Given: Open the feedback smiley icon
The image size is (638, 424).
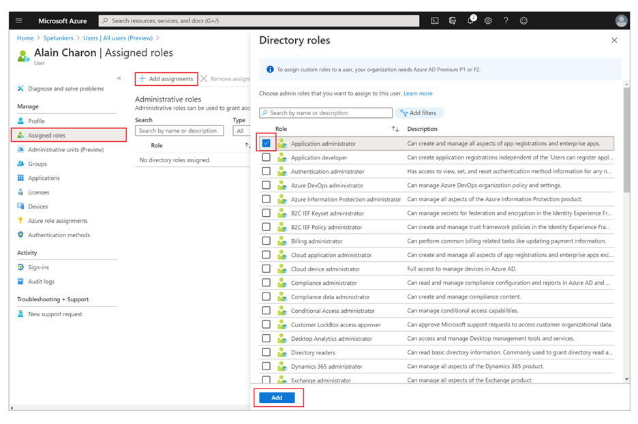Looking at the screenshot, I should pyautogui.click(x=523, y=20).
